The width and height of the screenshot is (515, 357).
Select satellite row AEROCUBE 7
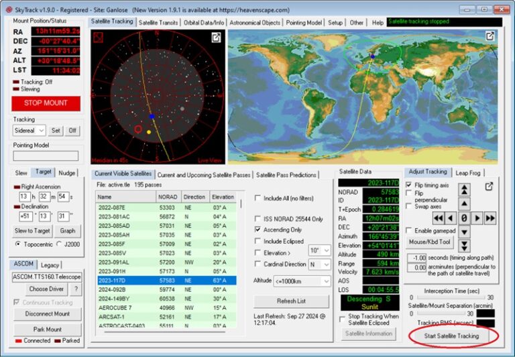[x=166, y=308]
